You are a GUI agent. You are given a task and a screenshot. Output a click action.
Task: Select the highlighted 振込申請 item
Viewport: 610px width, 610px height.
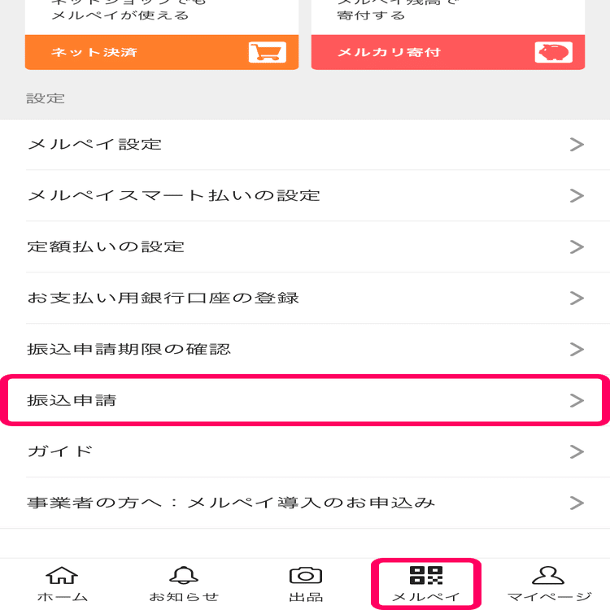click(x=305, y=400)
